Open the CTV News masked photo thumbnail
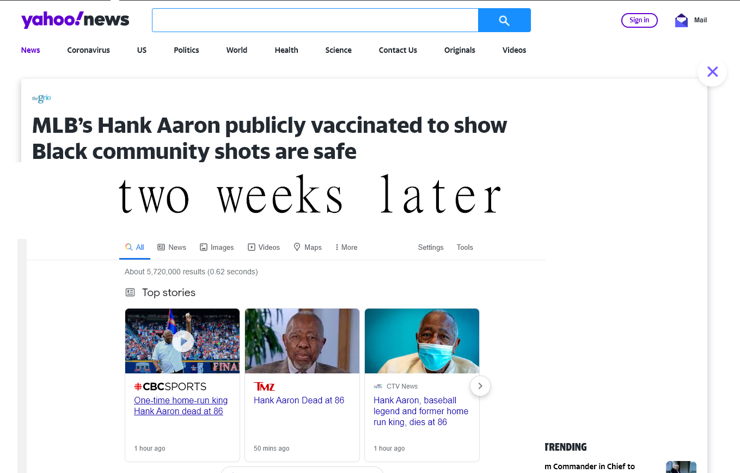The height and width of the screenshot is (473, 740). (x=422, y=341)
